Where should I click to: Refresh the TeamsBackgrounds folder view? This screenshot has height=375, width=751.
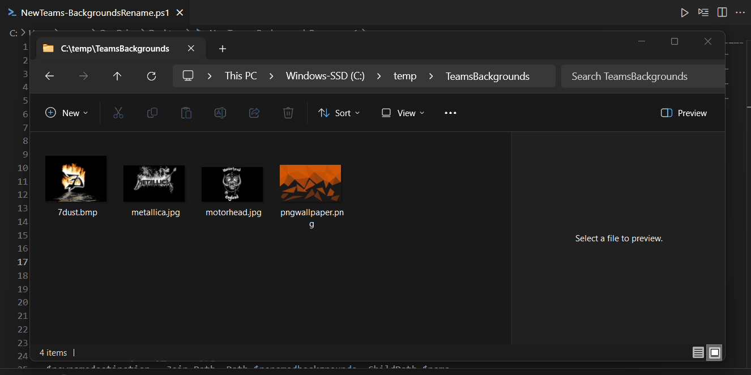point(151,76)
